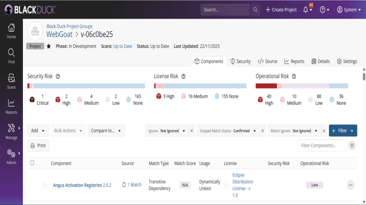Click the Security Risk bar's light blue segment

click(89, 86)
